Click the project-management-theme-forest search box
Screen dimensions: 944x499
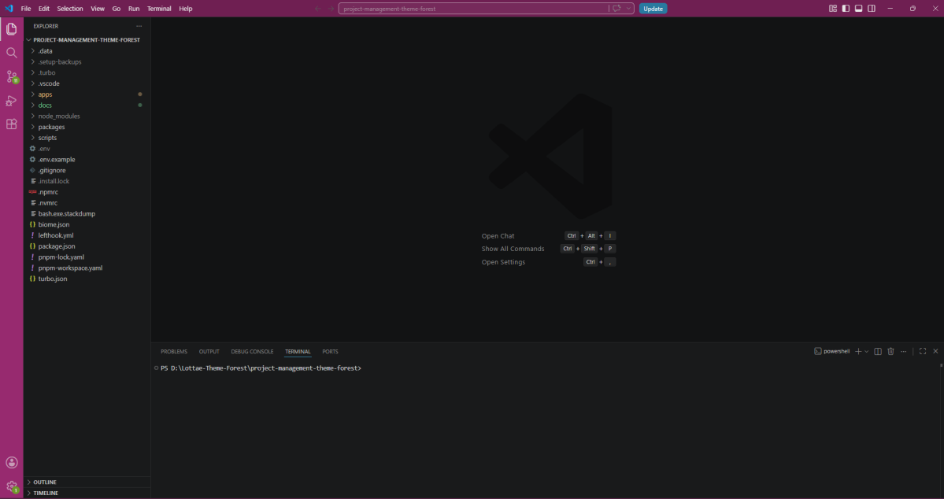474,9
